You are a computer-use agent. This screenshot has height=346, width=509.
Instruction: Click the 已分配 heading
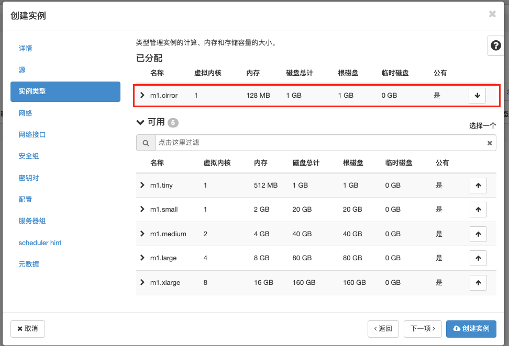click(x=149, y=58)
